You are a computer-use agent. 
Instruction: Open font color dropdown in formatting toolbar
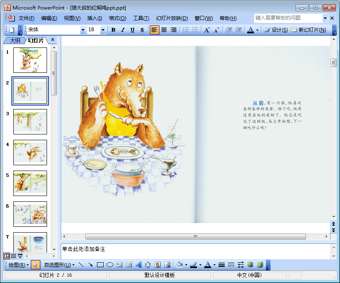(x=257, y=30)
